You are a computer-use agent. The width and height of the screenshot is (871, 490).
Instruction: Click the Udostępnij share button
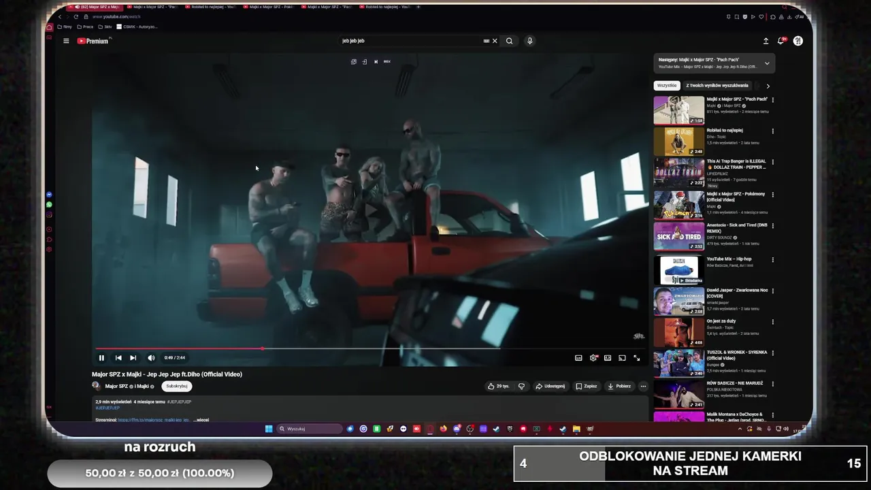tap(550, 386)
